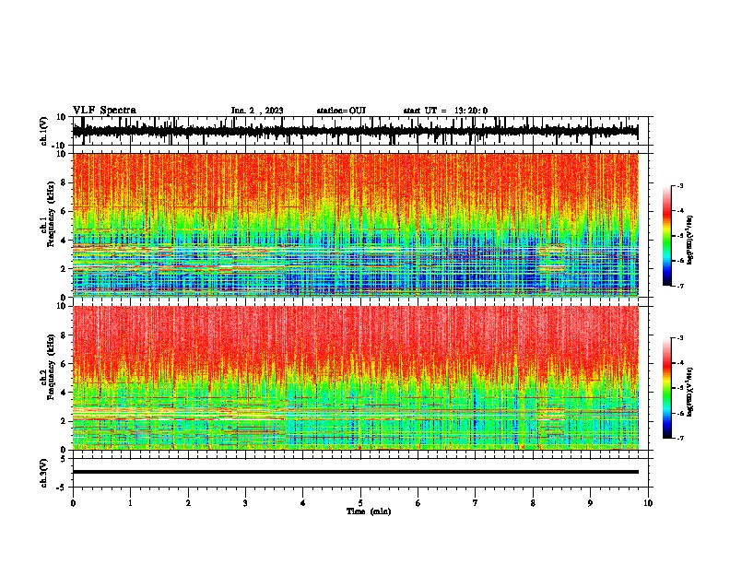This screenshot has width=730, height=564.
Task: Click time axis tick label "1"
Action: [130, 503]
